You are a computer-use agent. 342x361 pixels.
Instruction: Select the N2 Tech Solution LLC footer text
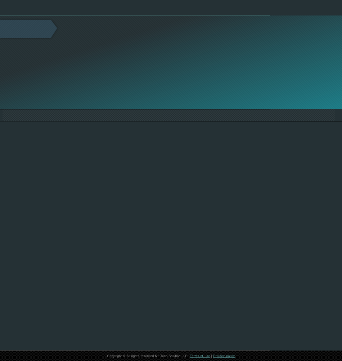(171, 356)
